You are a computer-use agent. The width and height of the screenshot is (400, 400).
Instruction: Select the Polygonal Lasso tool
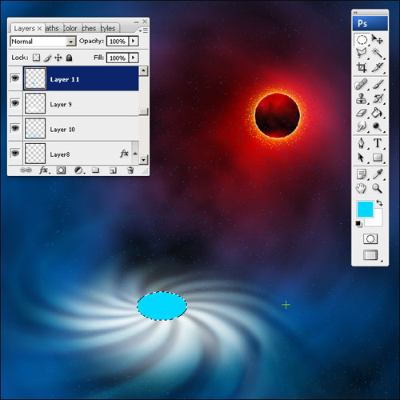click(362, 53)
